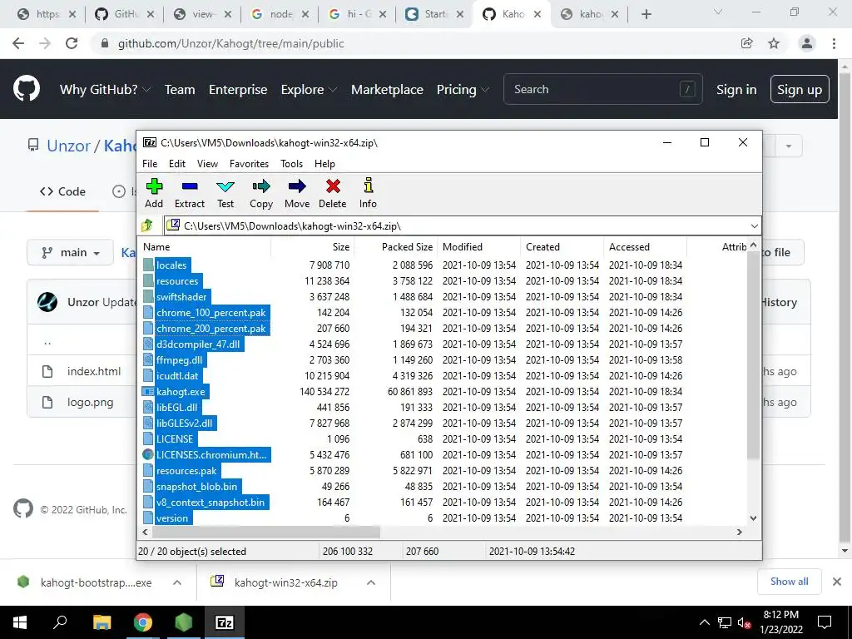This screenshot has height=639, width=852.
Task: Click the Windows Start button
Action: click(x=20, y=622)
